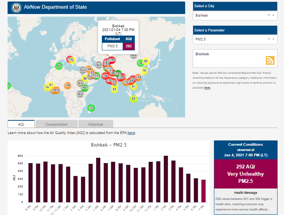This screenshot has height=215, width=284.
Task: Expand the Select a City dropdown arrow
Action: coord(273,16)
